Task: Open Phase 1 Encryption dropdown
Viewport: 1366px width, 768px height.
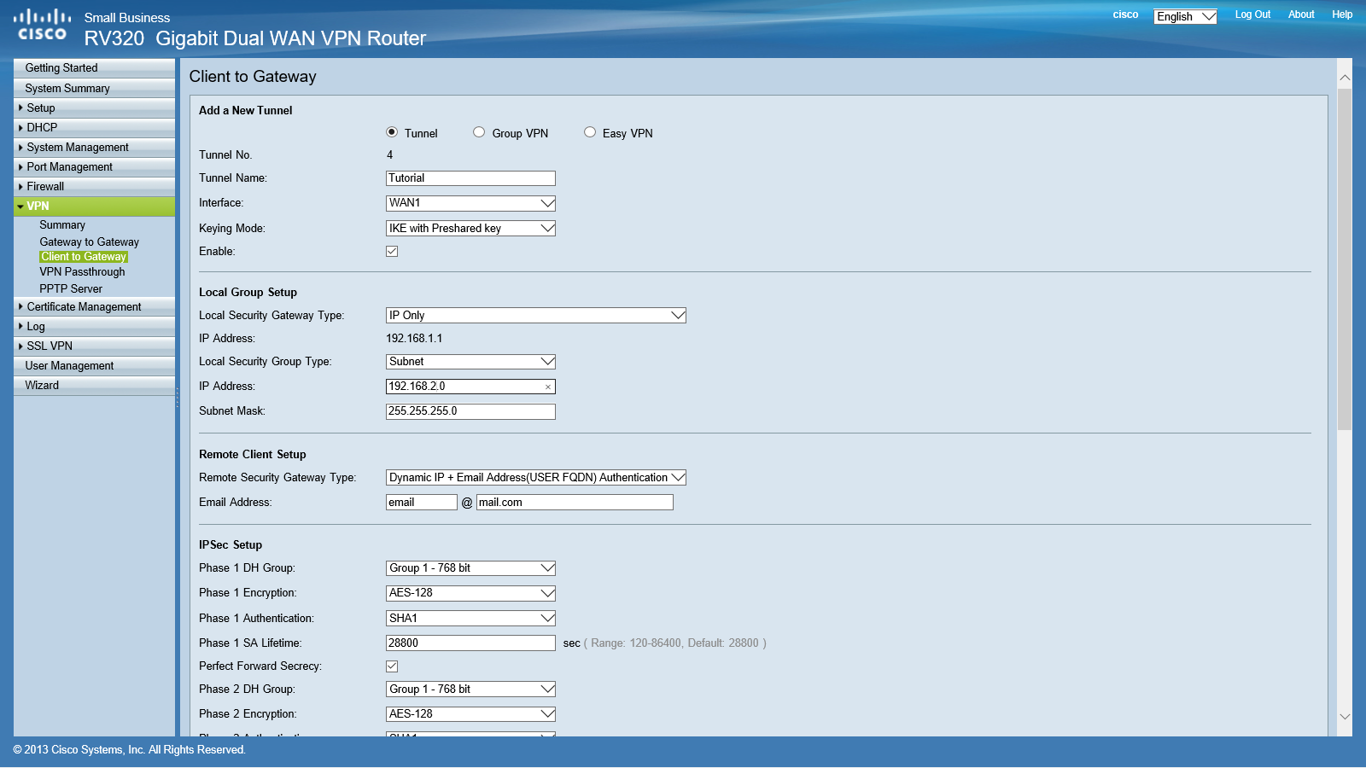Action: click(470, 593)
